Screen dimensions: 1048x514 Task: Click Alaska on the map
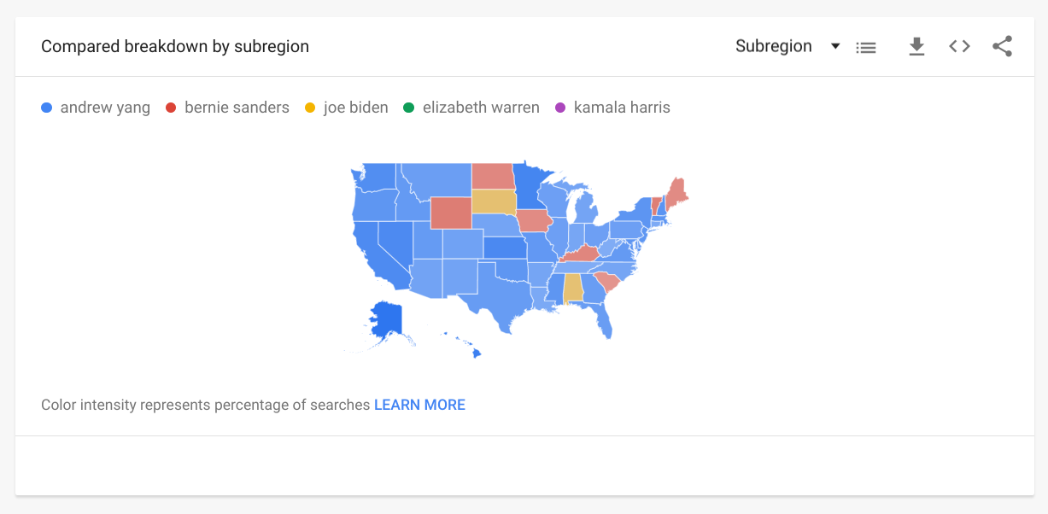click(x=385, y=321)
